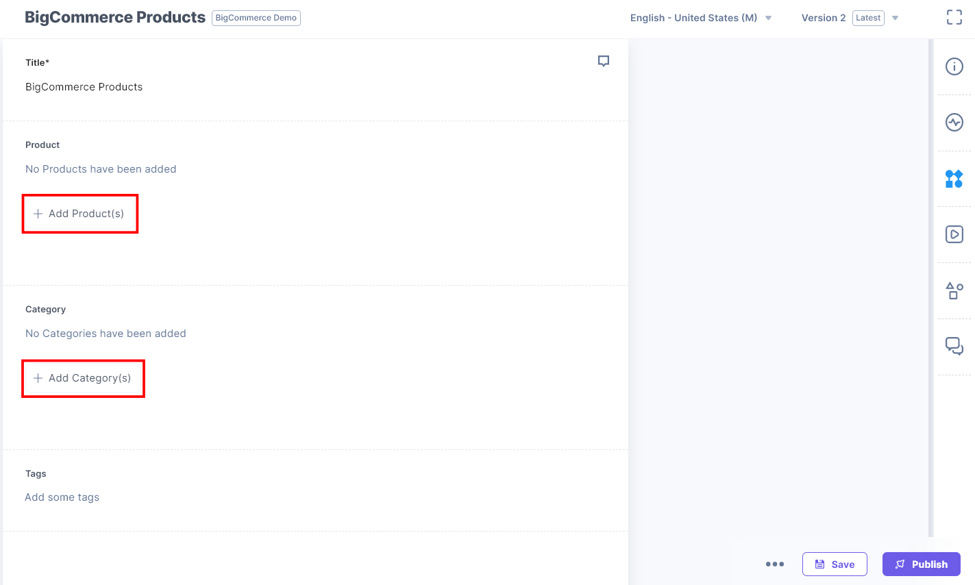Click the comment icon beside Title field
Screen dimensions: 975x585
tap(604, 61)
